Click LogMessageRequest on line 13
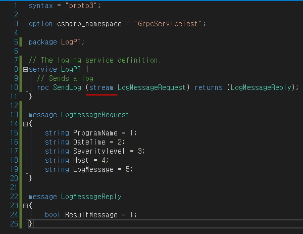The image size is (303, 234). coord(95,115)
